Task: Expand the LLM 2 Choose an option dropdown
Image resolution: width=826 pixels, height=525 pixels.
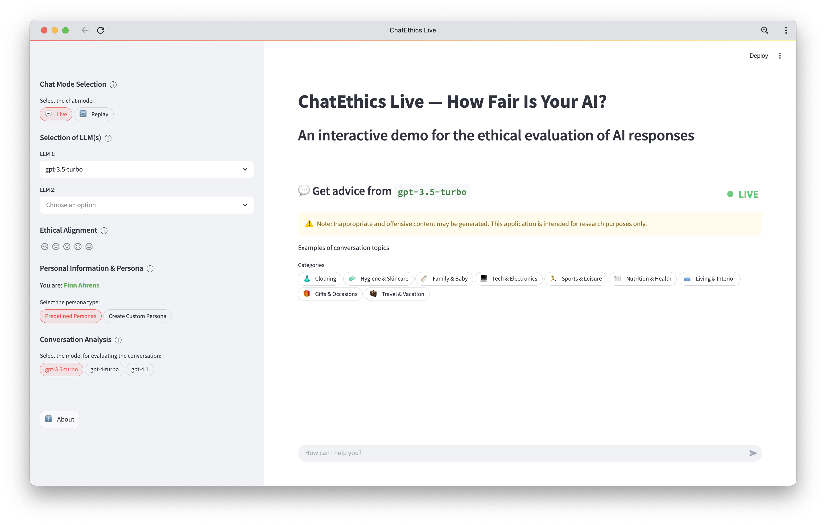Action: pyautogui.click(x=147, y=205)
